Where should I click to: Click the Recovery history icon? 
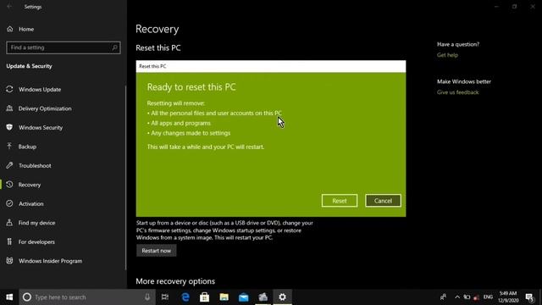click(9, 185)
